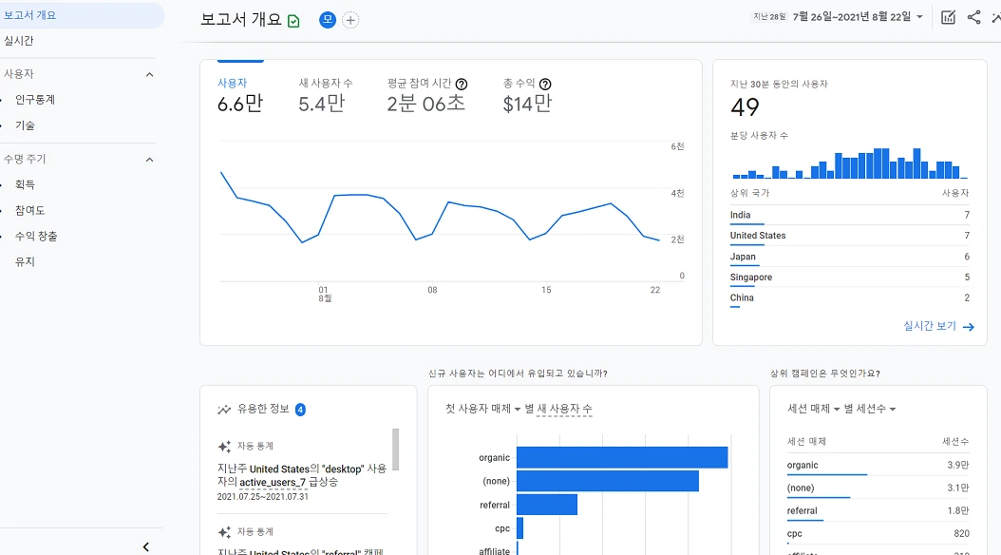Open 인구통계 report in sidebar
The width and height of the screenshot is (1001, 555).
pyautogui.click(x=35, y=100)
